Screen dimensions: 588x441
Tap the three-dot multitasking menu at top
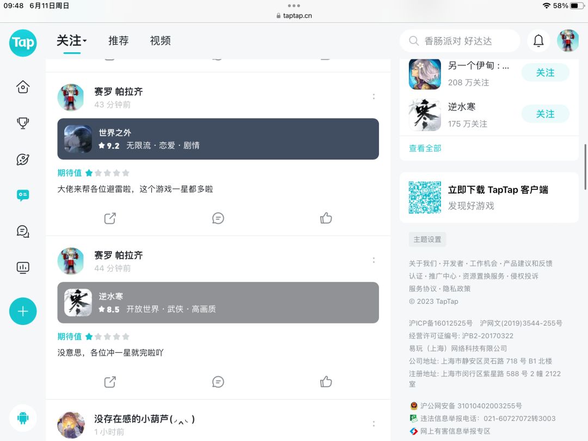pyautogui.click(x=294, y=5)
